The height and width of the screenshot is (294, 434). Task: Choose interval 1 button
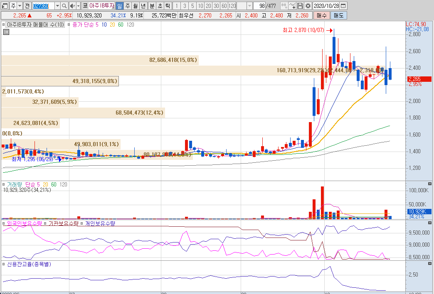coord(177,6)
